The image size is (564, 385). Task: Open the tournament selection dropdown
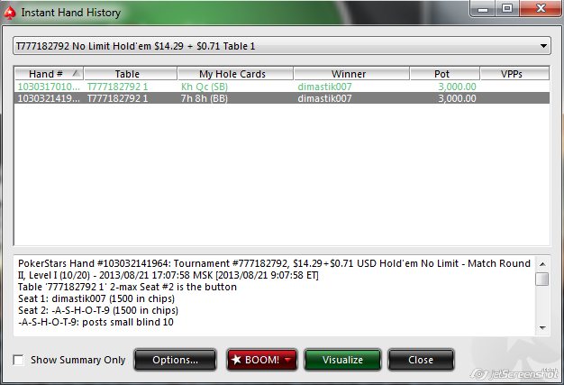tap(282, 46)
